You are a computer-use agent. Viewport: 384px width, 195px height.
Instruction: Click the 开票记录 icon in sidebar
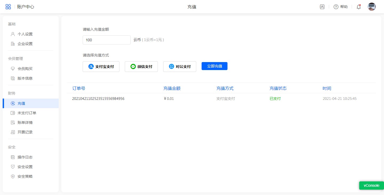click(x=13, y=132)
